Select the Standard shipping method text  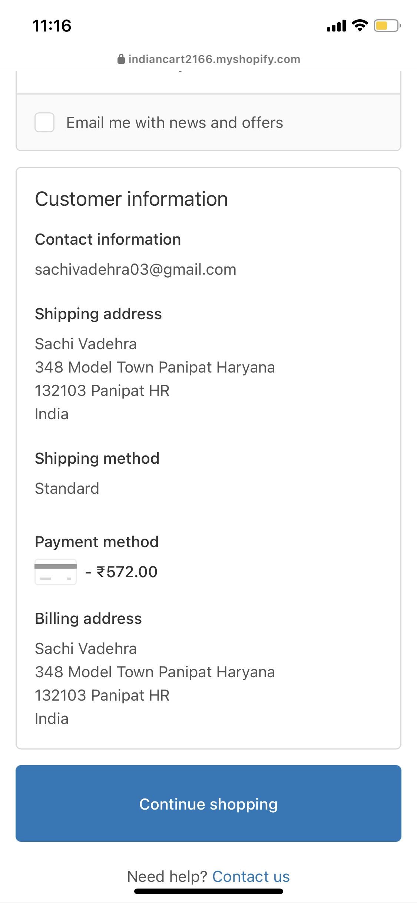click(67, 489)
